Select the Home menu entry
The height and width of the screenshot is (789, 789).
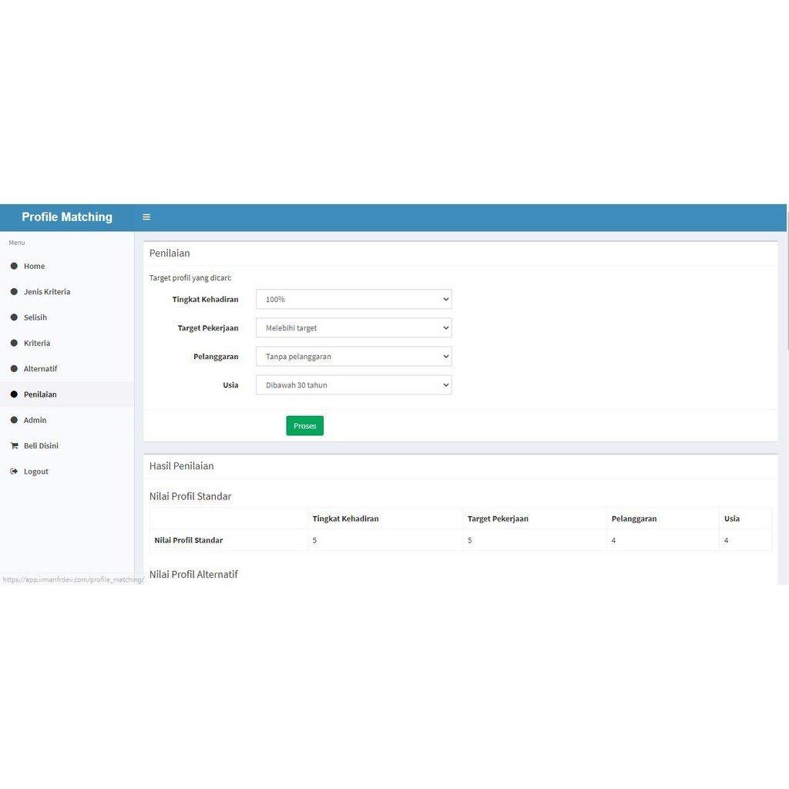[x=34, y=266]
